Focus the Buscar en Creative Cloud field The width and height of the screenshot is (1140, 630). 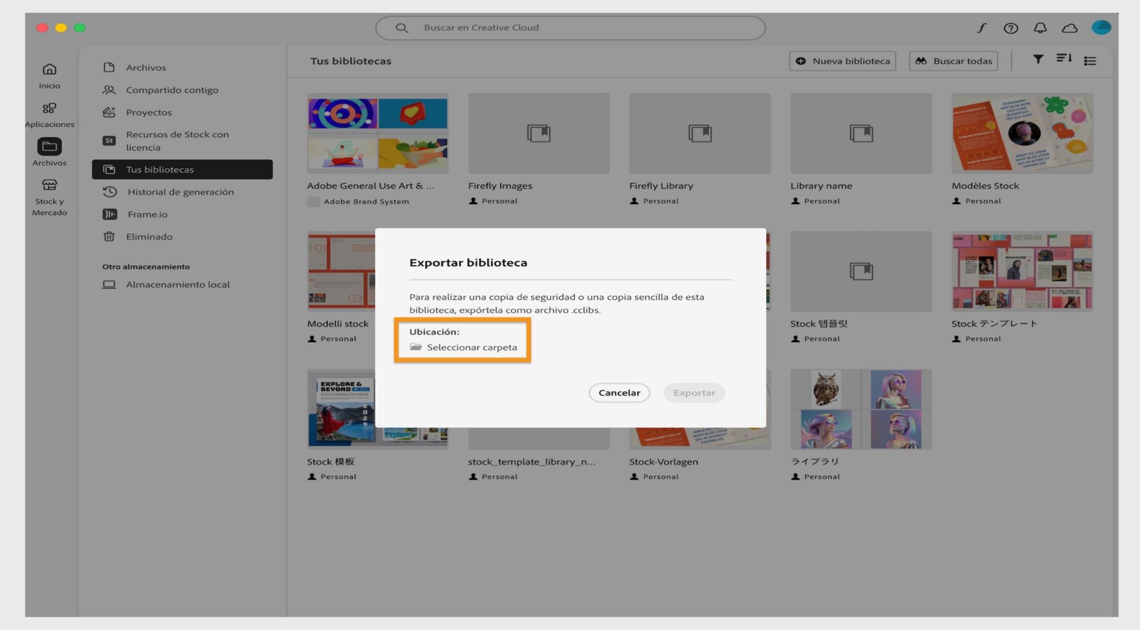tap(571, 28)
